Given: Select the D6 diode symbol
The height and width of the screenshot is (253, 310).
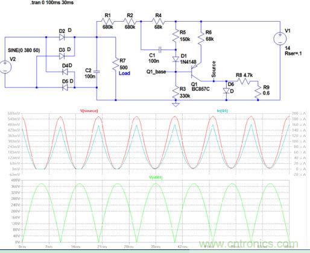Looking at the screenshot, I should point(226,91).
